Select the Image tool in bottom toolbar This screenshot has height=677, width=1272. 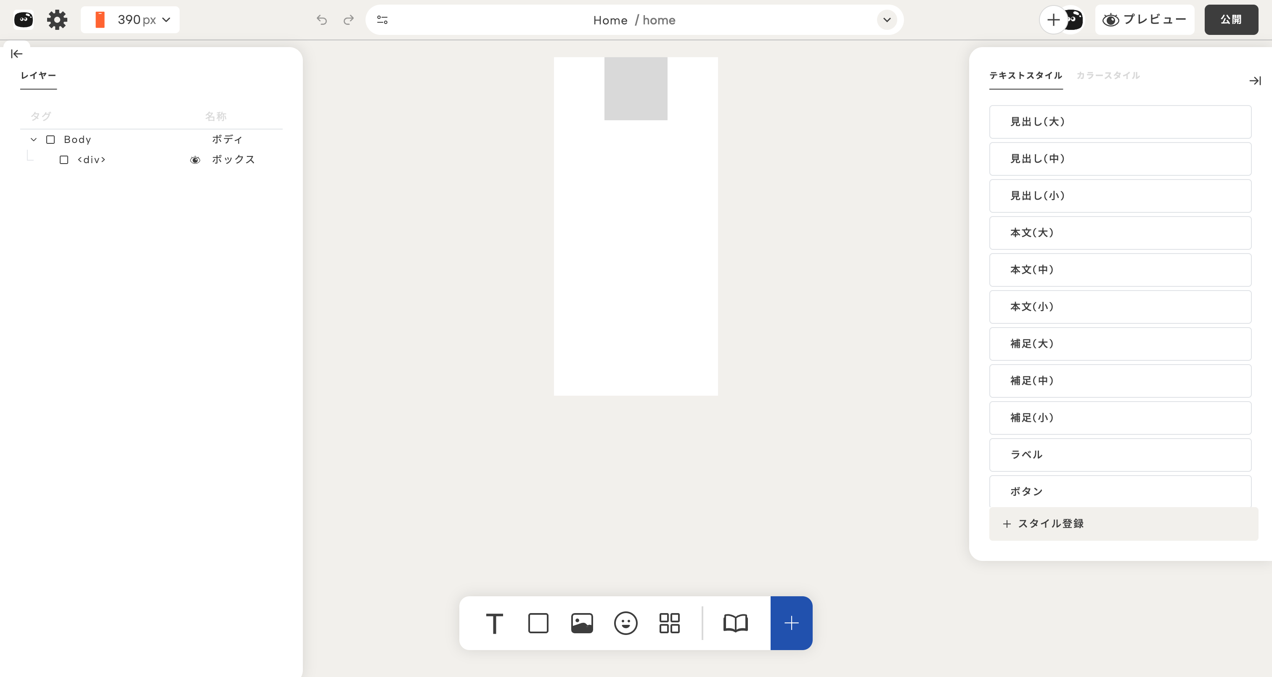(x=582, y=623)
